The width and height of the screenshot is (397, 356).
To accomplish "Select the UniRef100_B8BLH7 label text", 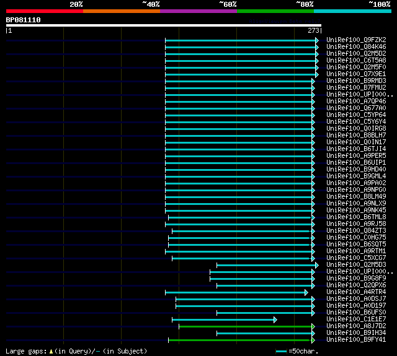I will (356, 136).
